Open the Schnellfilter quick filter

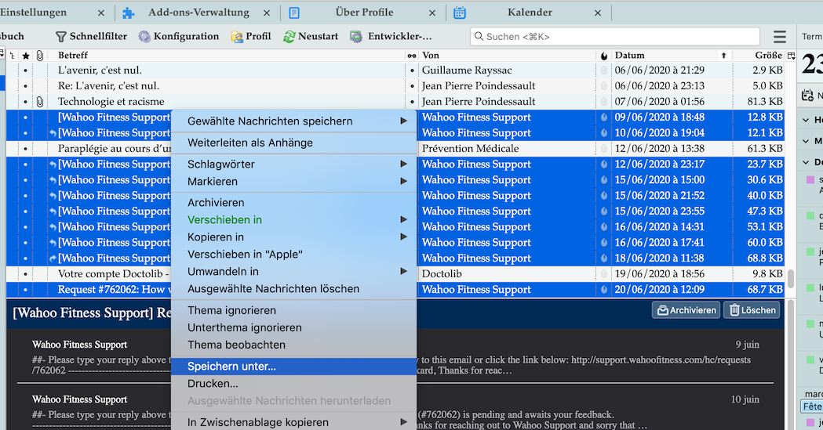(x=91, y=37)
